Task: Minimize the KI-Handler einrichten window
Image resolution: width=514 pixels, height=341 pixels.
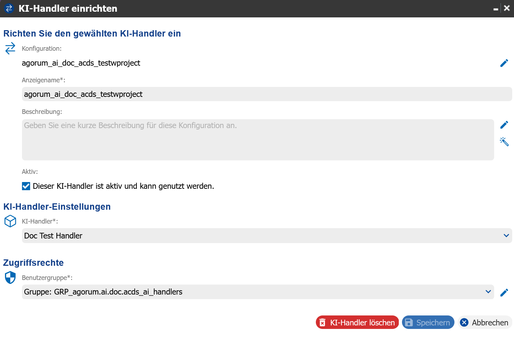Action: click(x=496, y=9)
